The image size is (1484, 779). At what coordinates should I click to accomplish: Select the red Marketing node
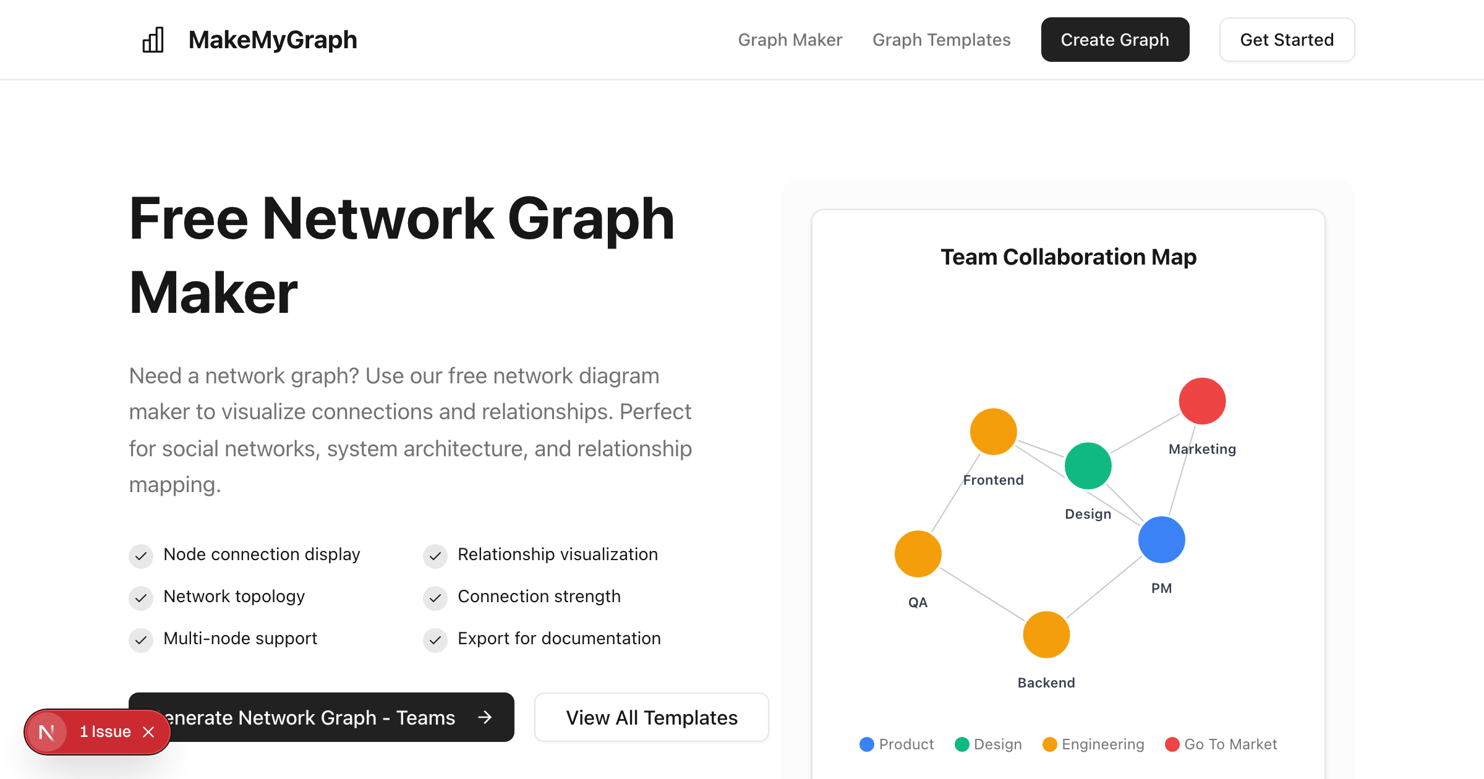[1203, 401]
